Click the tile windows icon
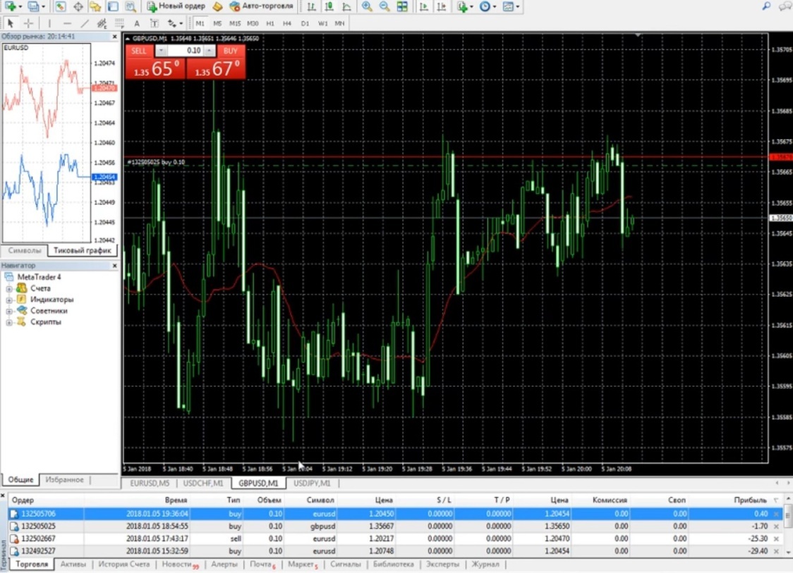Screen dimensions: 793x573 click(x=402, y=6)
